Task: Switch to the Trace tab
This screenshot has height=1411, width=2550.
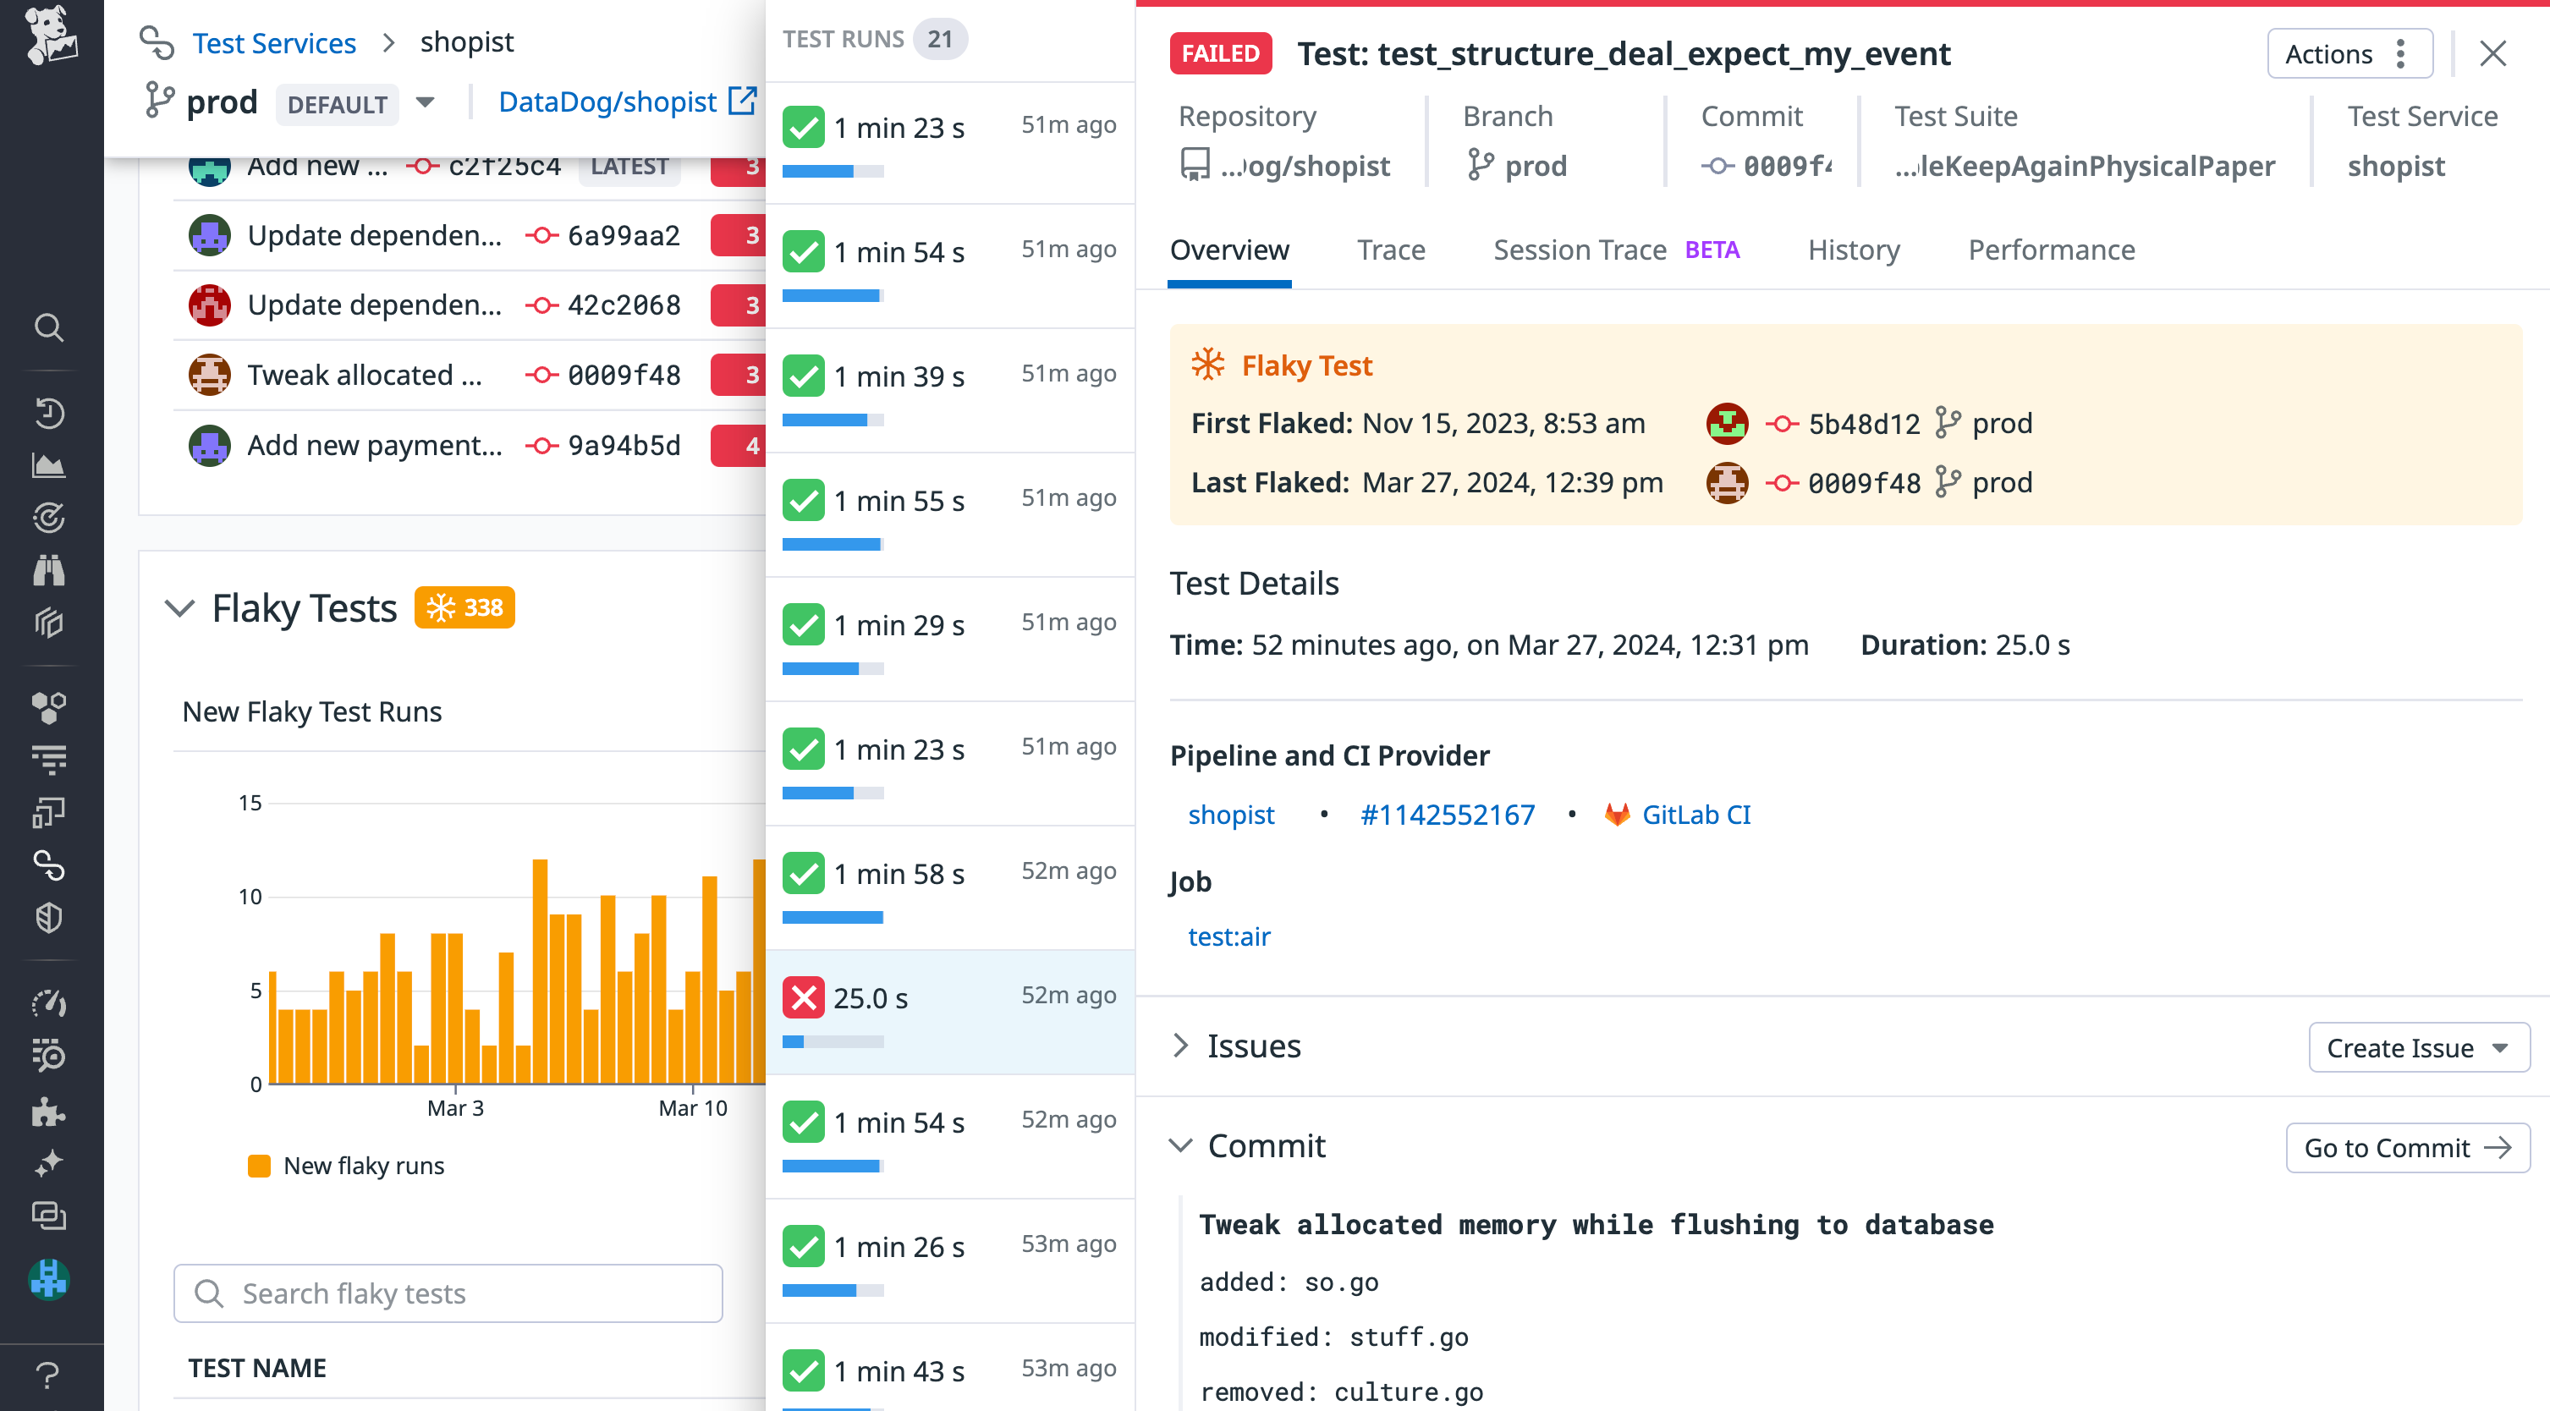Action: pos(1391,250)
